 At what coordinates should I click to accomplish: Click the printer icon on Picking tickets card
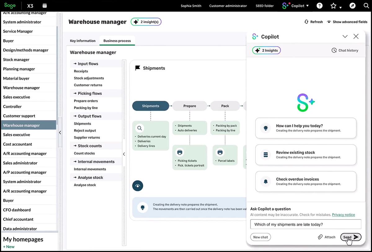tap(180, 152)
